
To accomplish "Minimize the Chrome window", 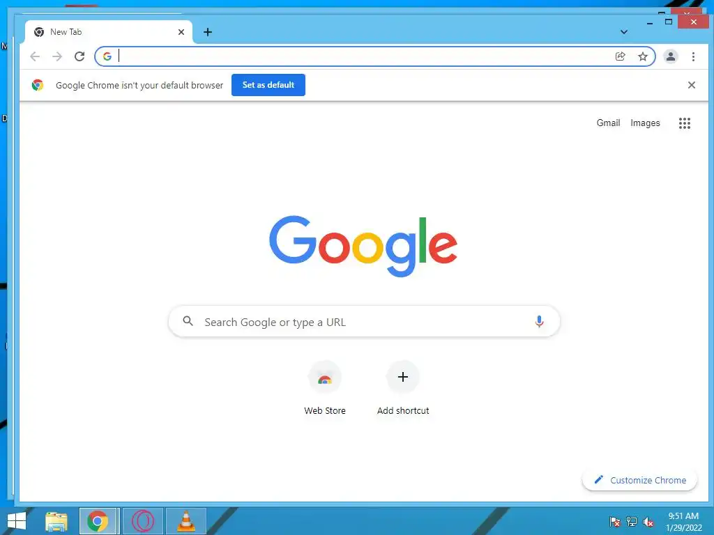I will pos(650,22).
